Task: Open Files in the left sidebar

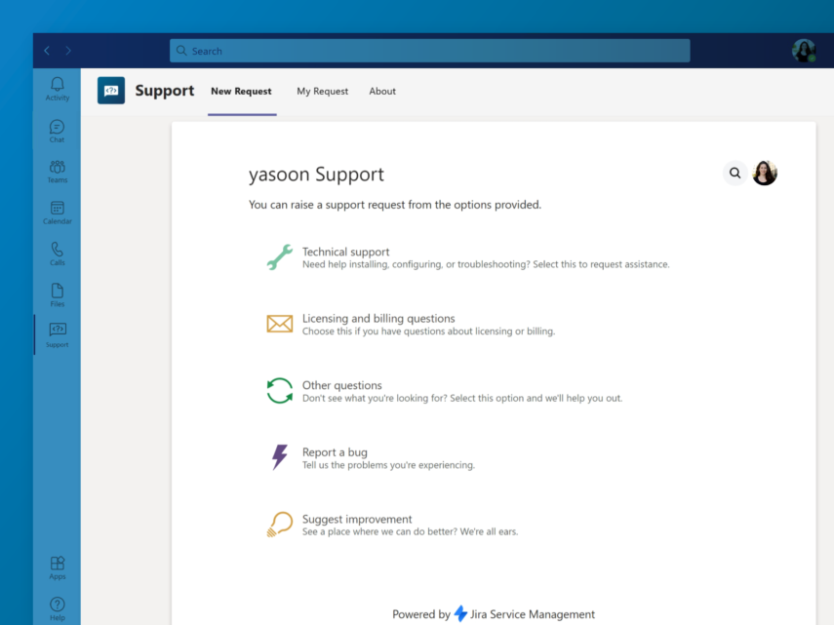Action: tap(58, 295)
